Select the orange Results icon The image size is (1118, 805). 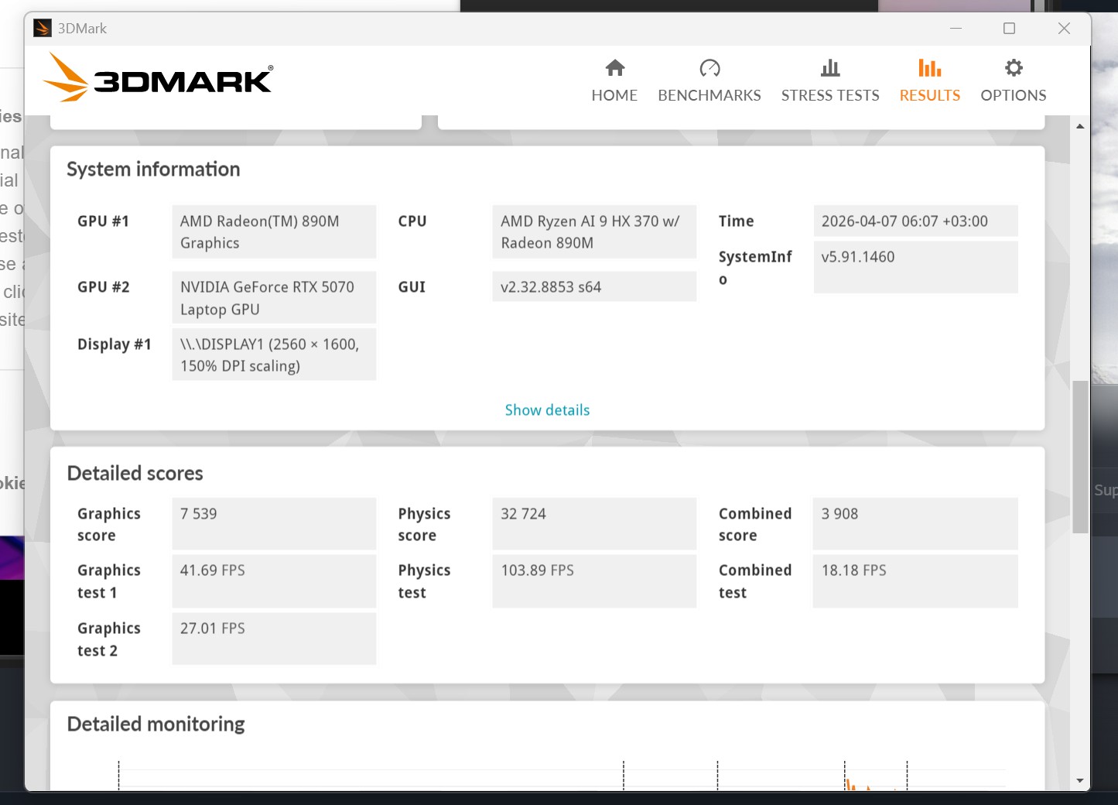(929, 69)
